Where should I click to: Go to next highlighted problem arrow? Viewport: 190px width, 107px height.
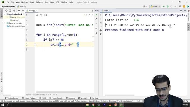92,15
